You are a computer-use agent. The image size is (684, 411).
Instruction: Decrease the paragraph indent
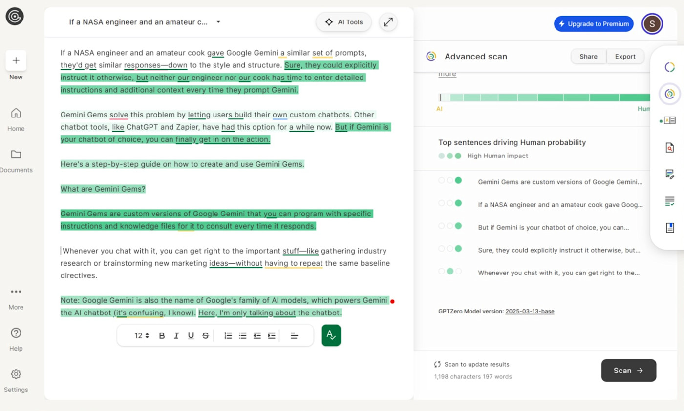[x=257, y=335]
